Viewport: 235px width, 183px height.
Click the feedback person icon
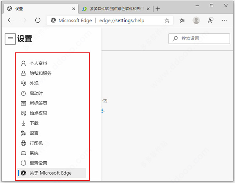(210, 20)
